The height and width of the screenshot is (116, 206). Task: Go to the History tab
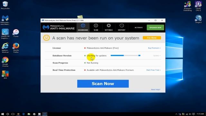click(x=122, y=27)
